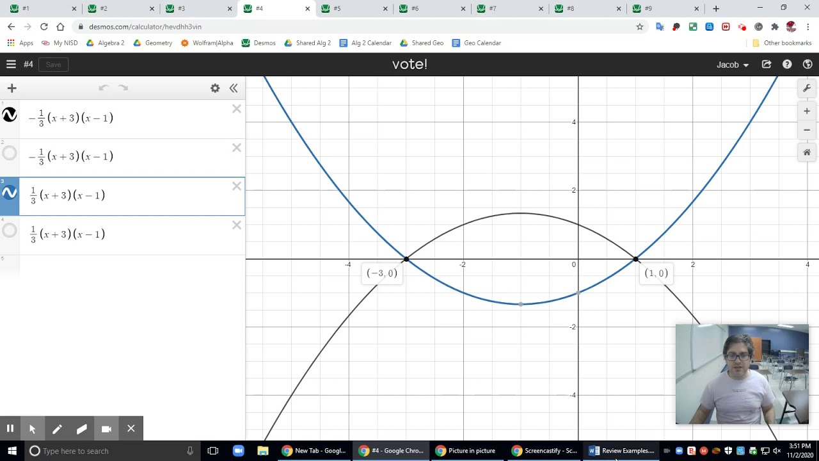Delete the third expression
Screen dimensions: 819x461
tap(237, 186)
